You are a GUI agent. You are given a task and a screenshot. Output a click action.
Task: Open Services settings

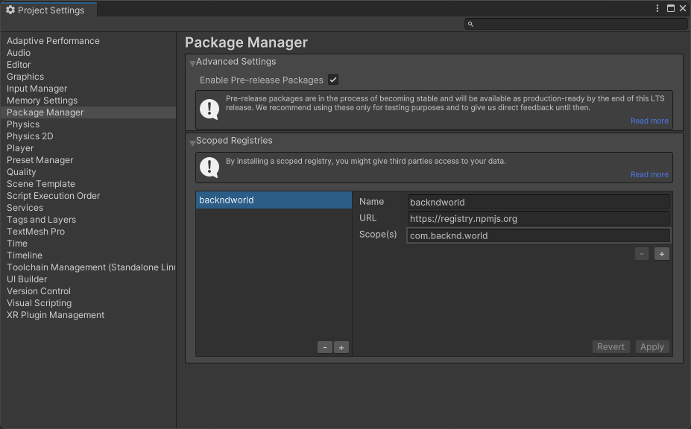[88, 208]
